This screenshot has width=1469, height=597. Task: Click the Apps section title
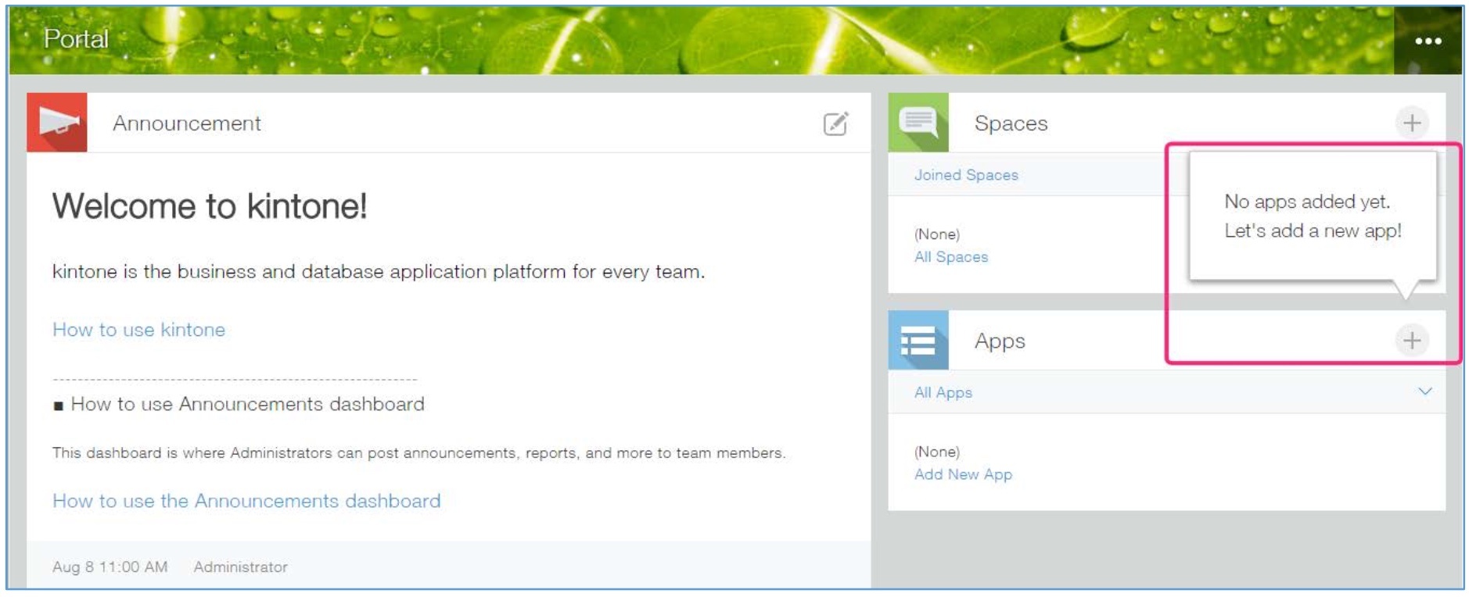click(1000, 341)
